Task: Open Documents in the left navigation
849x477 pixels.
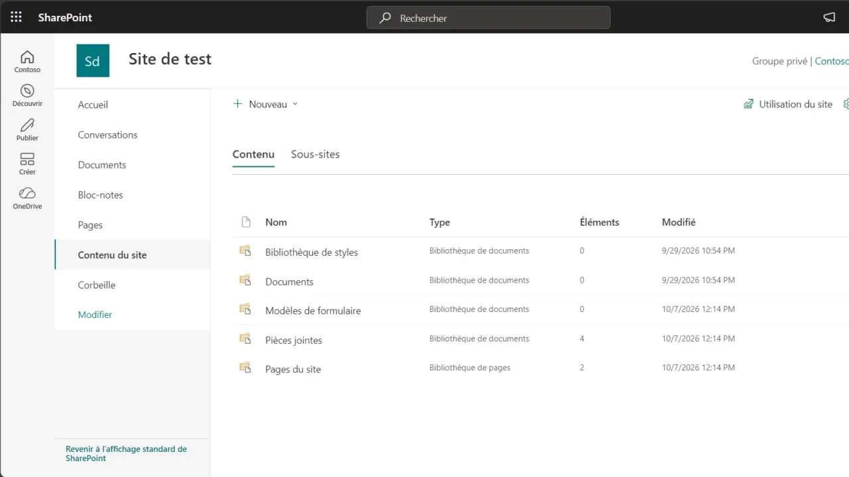Action: click(102, 165)
